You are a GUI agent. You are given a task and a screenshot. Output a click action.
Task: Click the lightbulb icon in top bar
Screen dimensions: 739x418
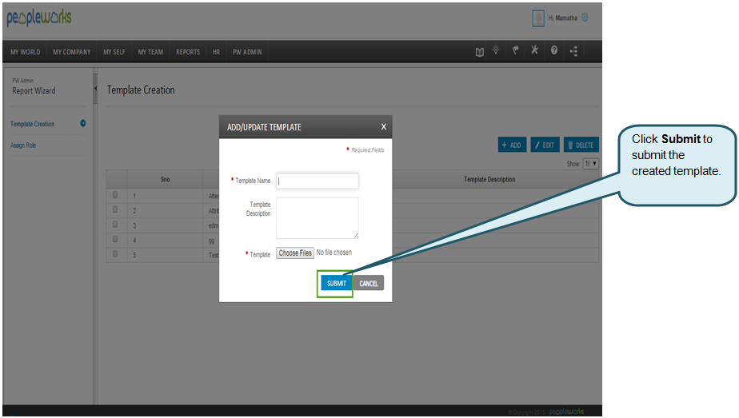pyautogui.click(x=497, y=51)
